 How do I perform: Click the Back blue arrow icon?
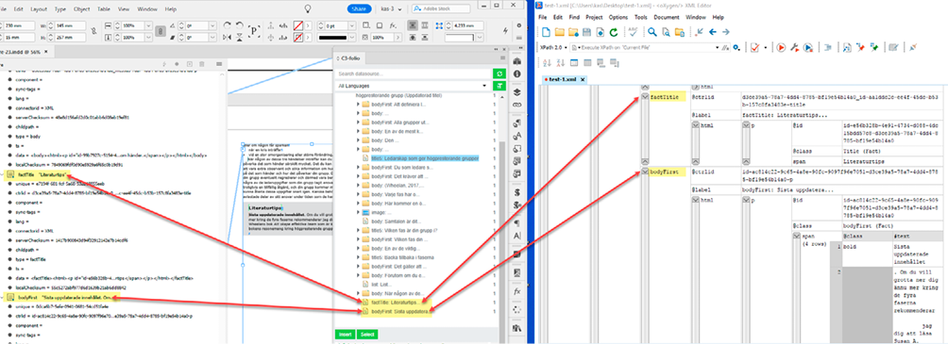713,32
